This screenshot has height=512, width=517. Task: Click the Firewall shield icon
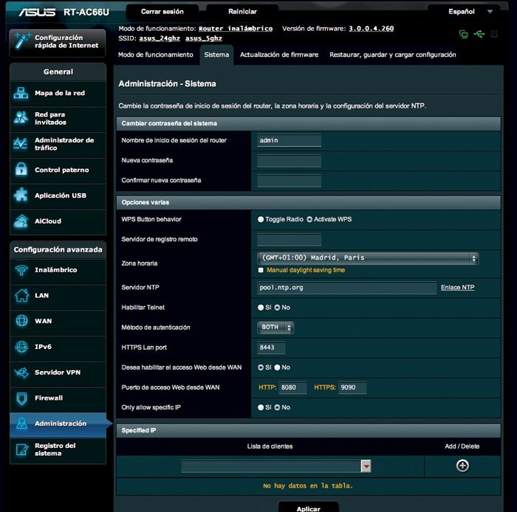click(x=21, y=398)
